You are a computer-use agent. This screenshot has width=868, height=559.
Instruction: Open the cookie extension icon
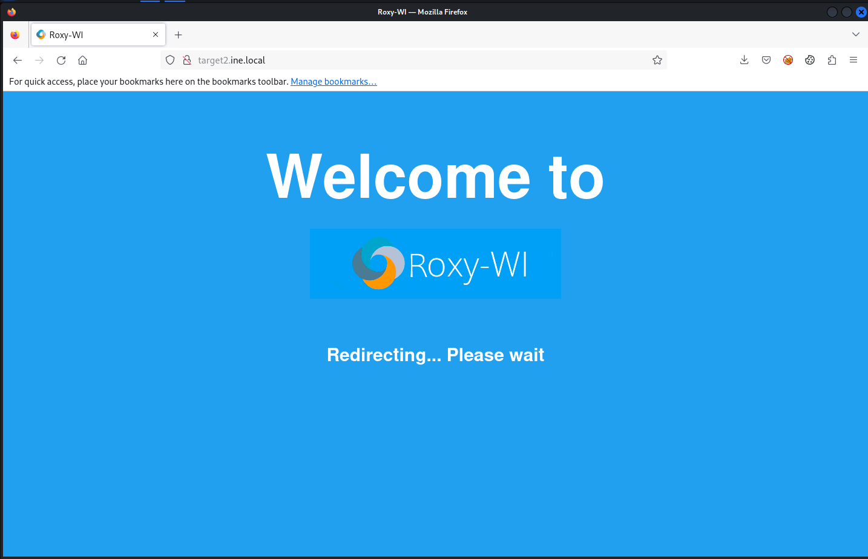pos(810,60)
